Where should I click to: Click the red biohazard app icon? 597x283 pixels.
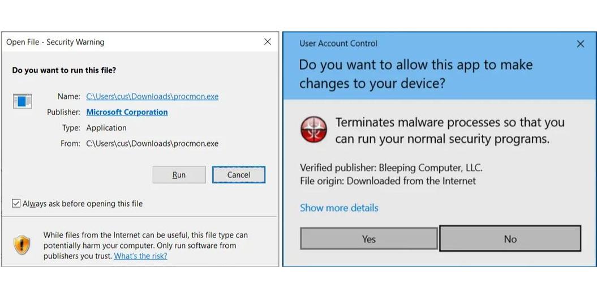(313, 130)
